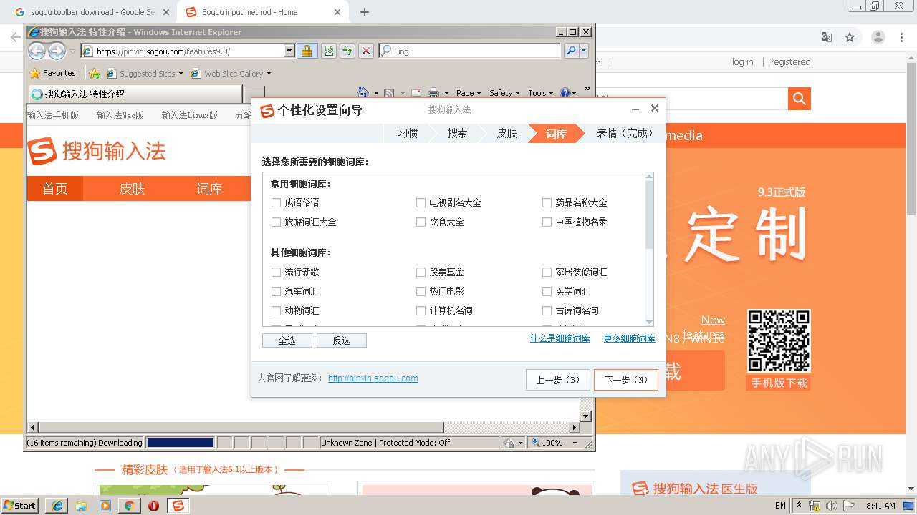917x515 pixels.
Task: Open the media player taskbar icon
Action: tap(105, 506)
